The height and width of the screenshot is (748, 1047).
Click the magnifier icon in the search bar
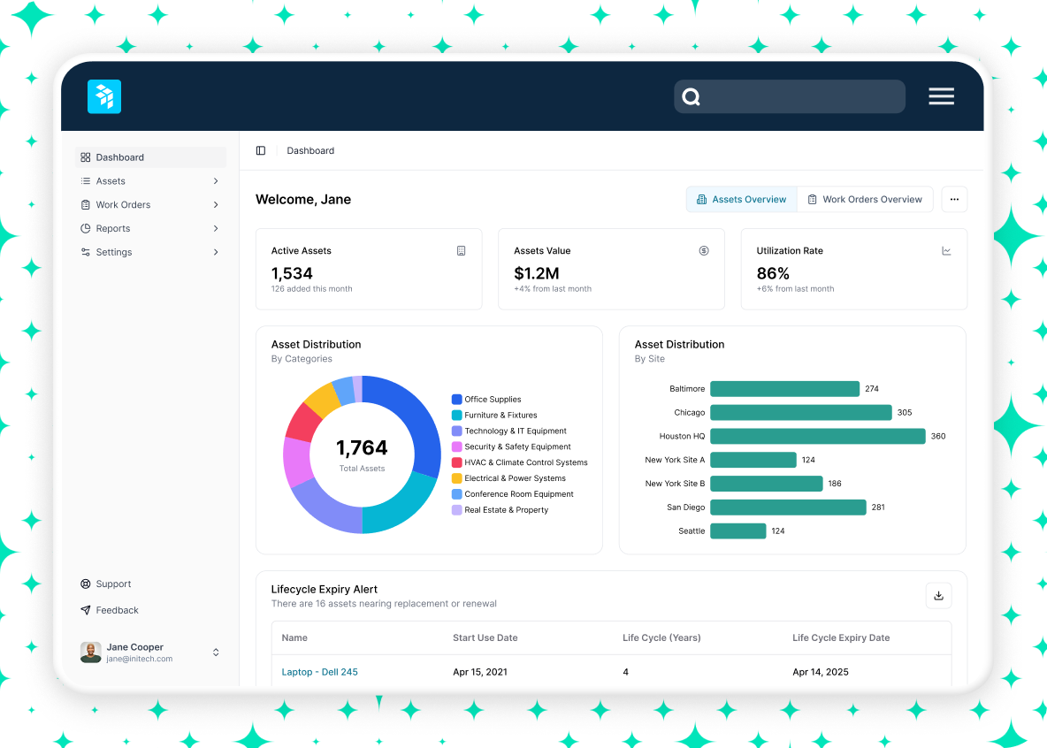691,96
